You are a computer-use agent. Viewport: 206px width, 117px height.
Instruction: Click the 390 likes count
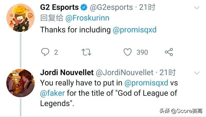click(x=142, y=52)
